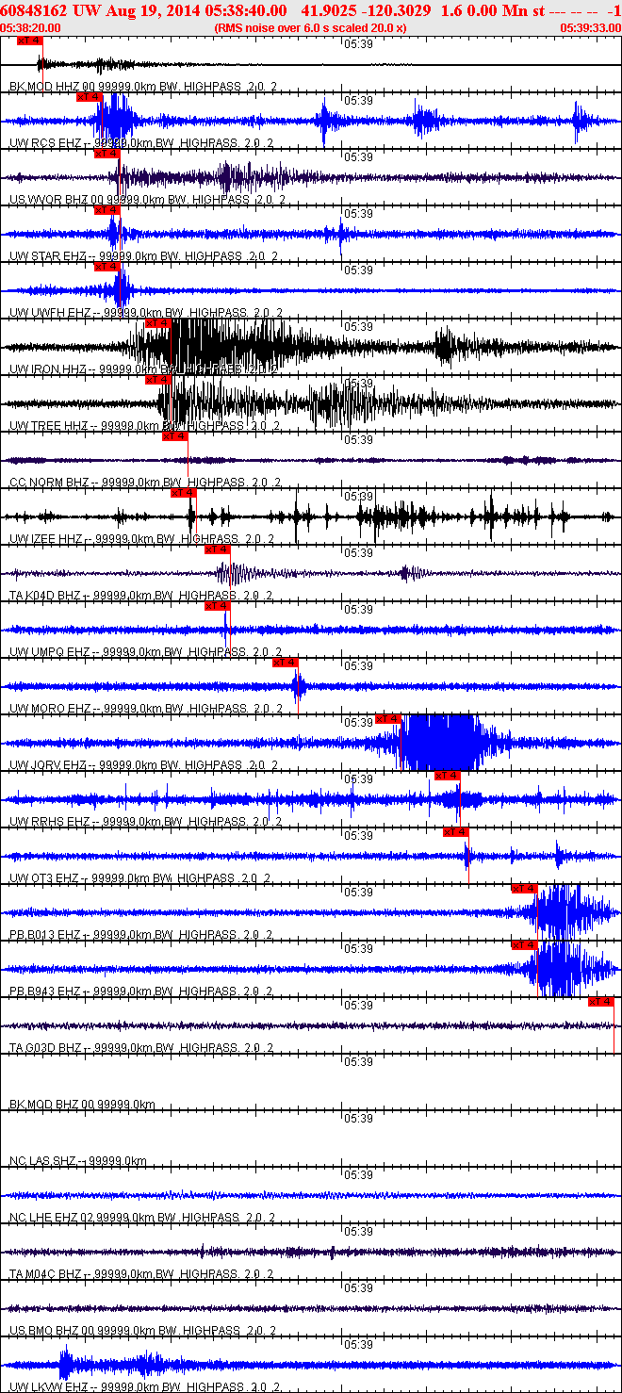Screen dimensions: 622x1393
Task: Click the end time '05:39:33.00'
Action: pyautogui.click(x=589, y=28)
